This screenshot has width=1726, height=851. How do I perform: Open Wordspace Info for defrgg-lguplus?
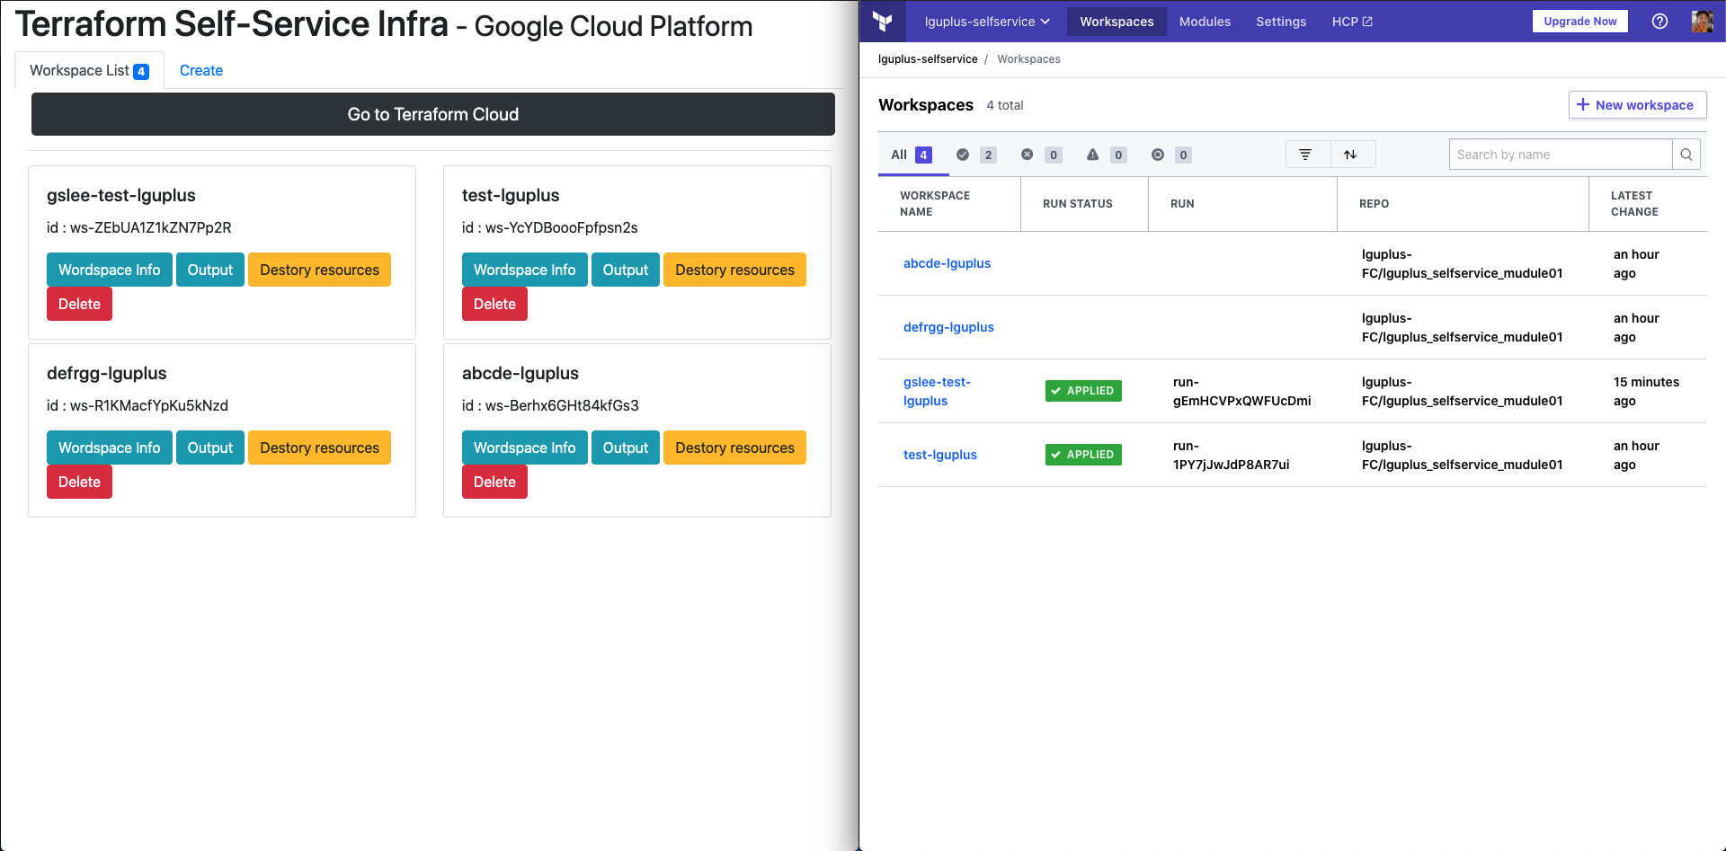pyautogui.click(x=110, y=448)
